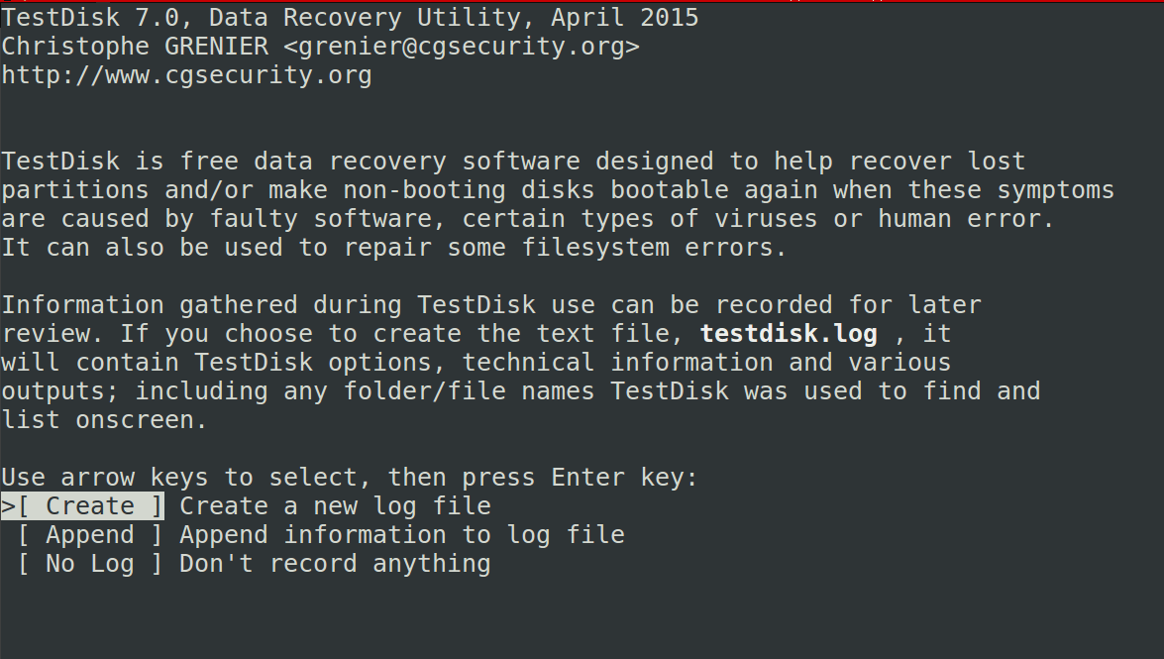Click the "list onscreen." text
This screenshot has width=1164, height=659.
pyautogui.click(x=104, y=419)
